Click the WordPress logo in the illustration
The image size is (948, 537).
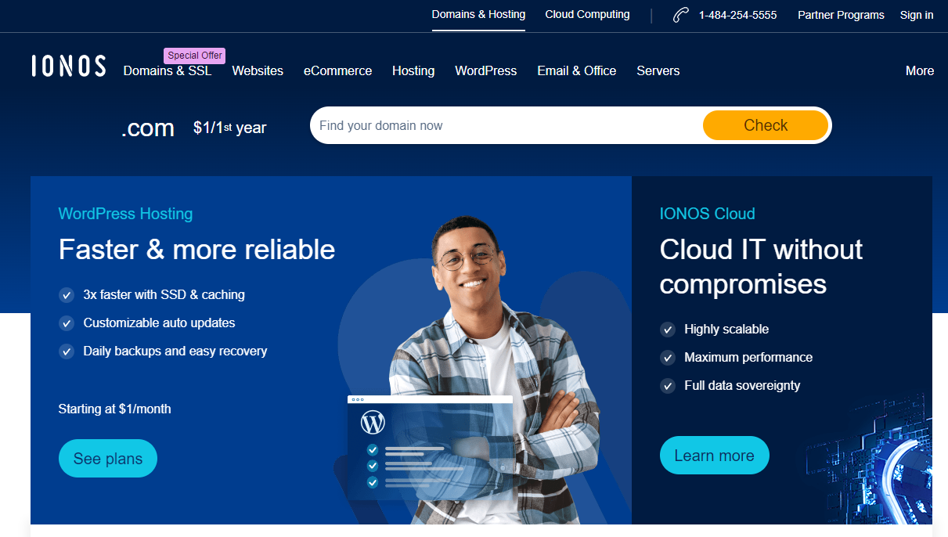click(x=373, y=423)
